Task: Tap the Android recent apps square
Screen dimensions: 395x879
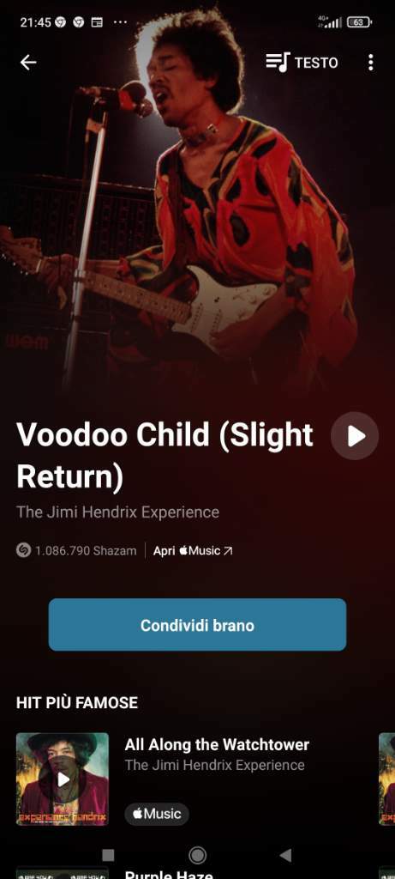Action: point(109,855)
